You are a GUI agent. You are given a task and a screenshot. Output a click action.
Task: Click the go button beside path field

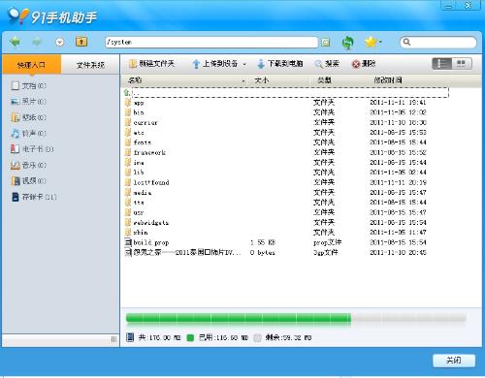point(325,43)
